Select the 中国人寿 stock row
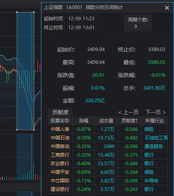174x196 pixels. [x=107, y=129]
